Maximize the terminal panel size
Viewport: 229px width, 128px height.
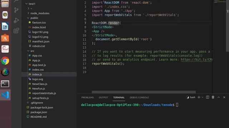(x=219, y=97)
